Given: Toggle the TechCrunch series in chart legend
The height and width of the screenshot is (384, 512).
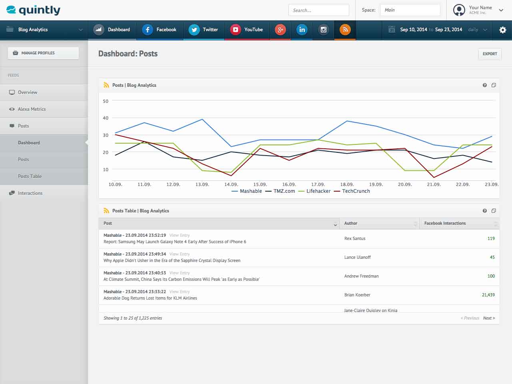Looking at the screenshot, I should pos(352,191).
